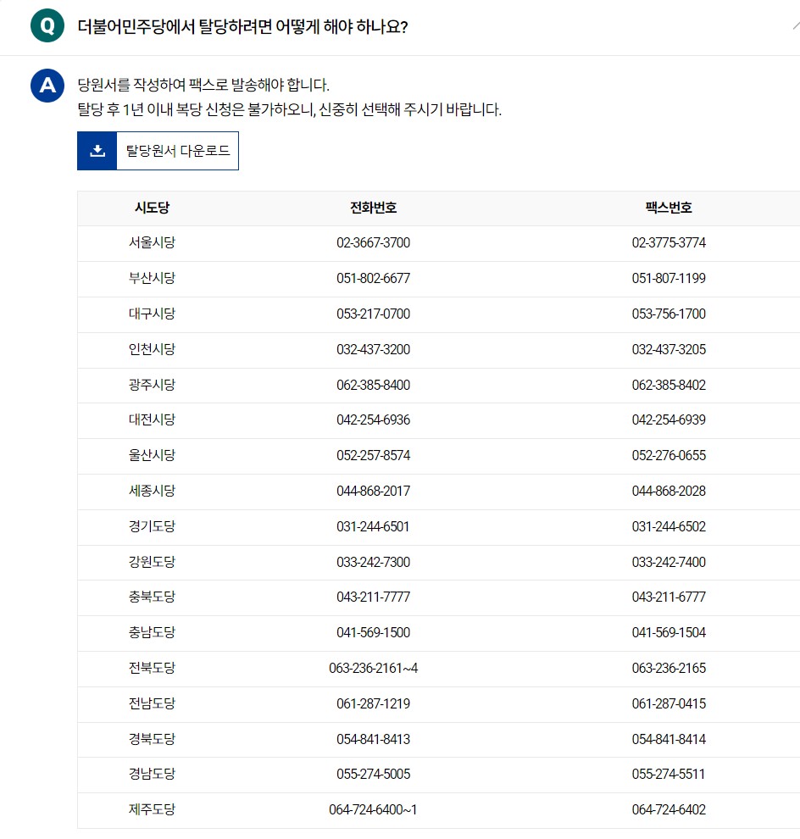Click phone number 044-868-2017

(373, 491)
